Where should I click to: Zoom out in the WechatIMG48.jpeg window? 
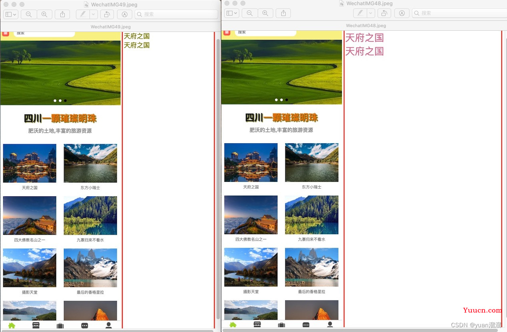click(250, 13)
